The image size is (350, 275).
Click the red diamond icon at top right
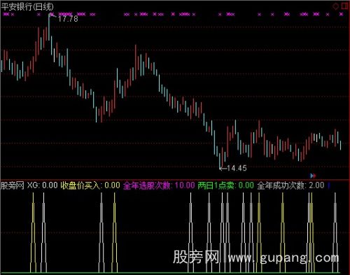335,6
